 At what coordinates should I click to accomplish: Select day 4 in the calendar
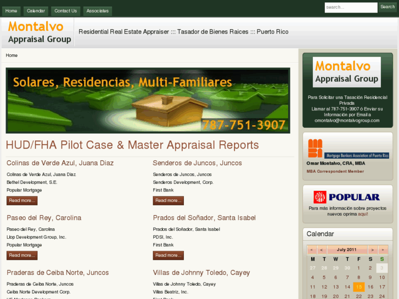312,278
